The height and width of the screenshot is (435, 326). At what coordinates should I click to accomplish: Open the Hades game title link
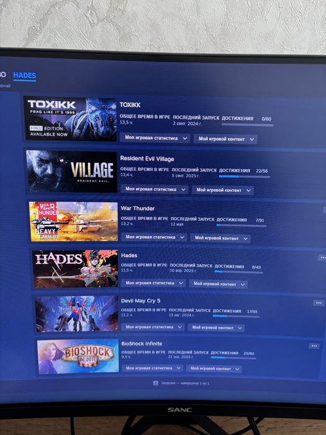129,255
